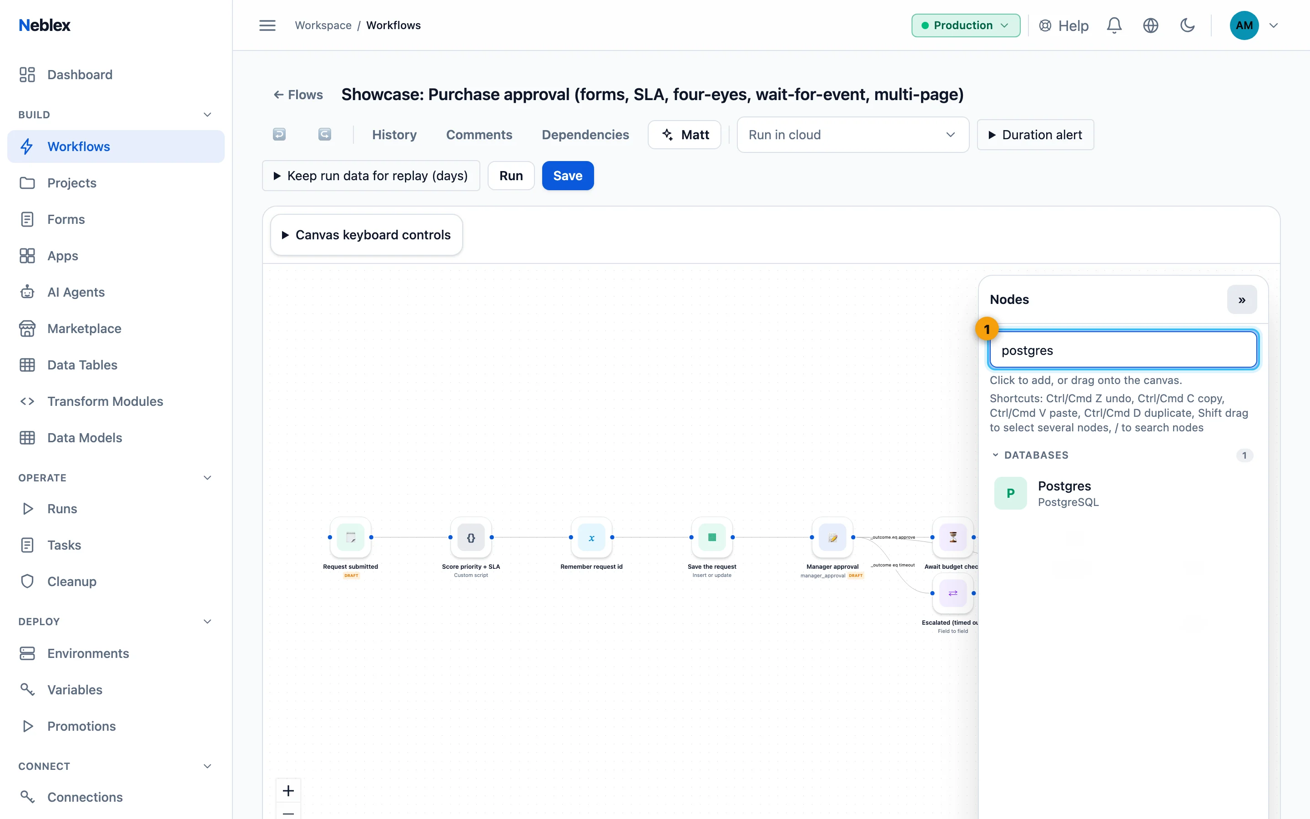Open the Production environment dropdown
1310x819 pixels.
point(966,25)
